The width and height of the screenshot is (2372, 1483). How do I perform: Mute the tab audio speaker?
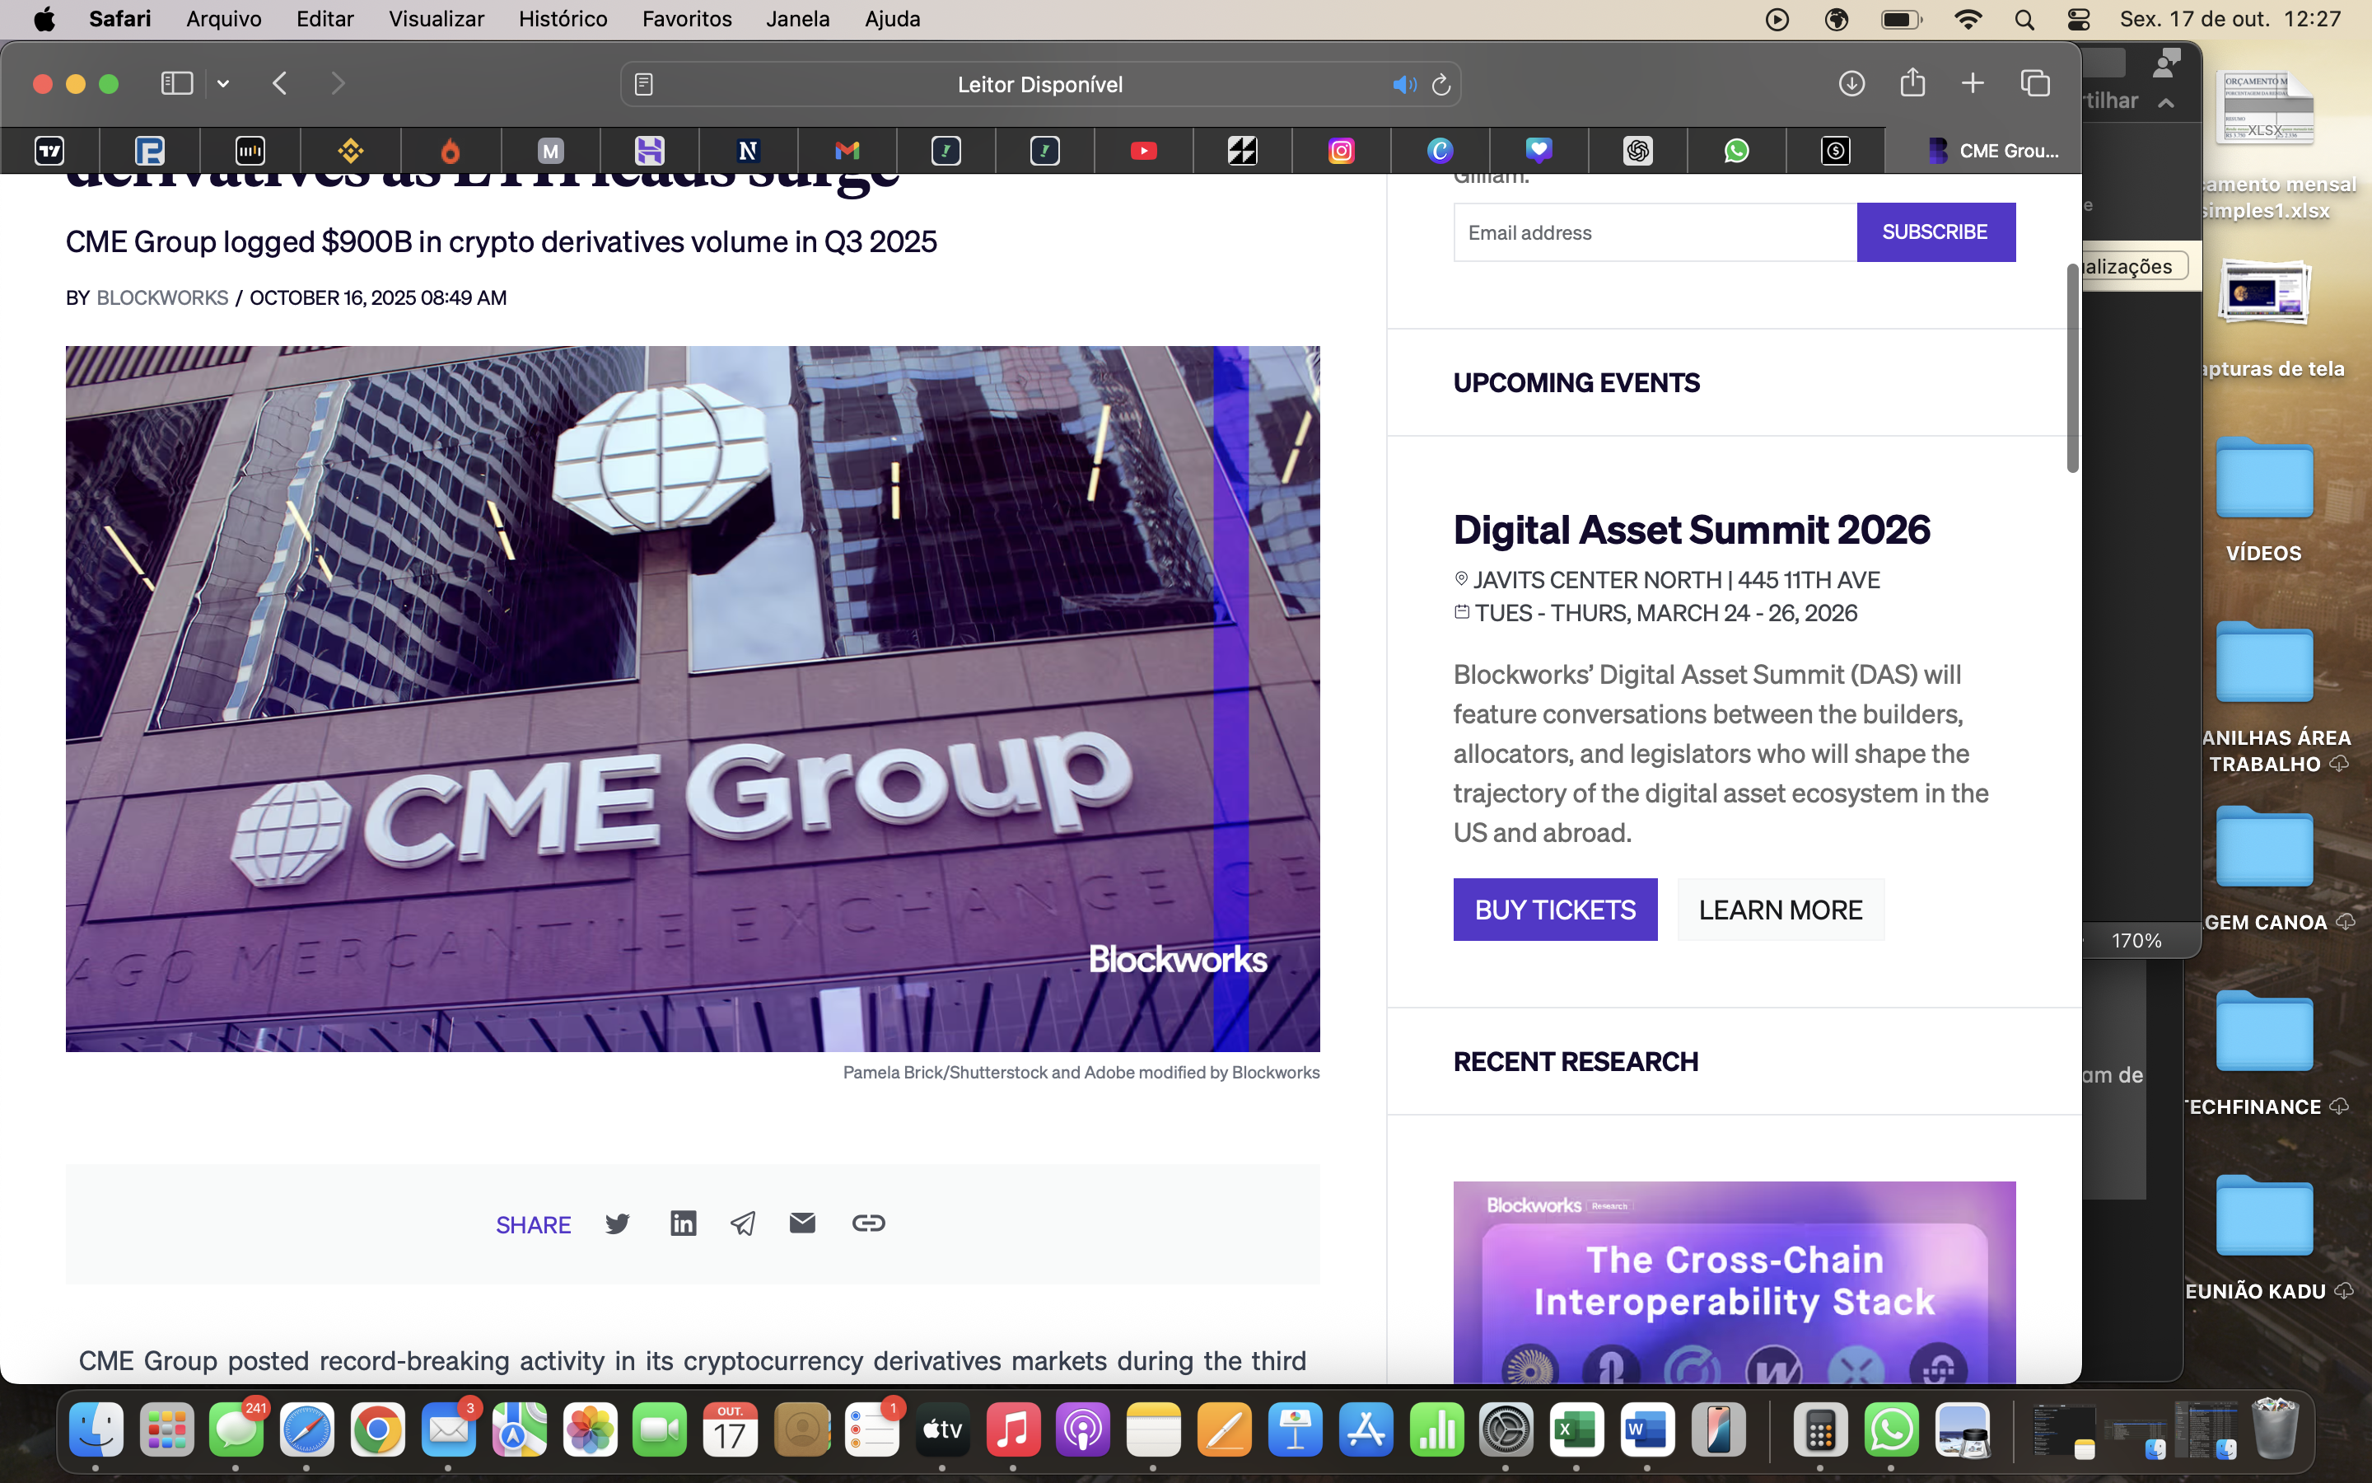coord(1403,84)
